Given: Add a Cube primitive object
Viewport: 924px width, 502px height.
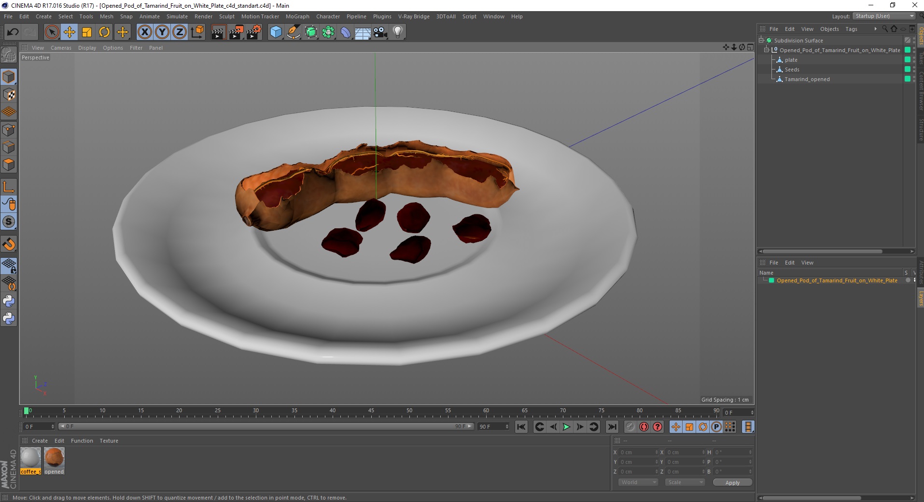Looking at the screenshot, I should coord(276,32).
